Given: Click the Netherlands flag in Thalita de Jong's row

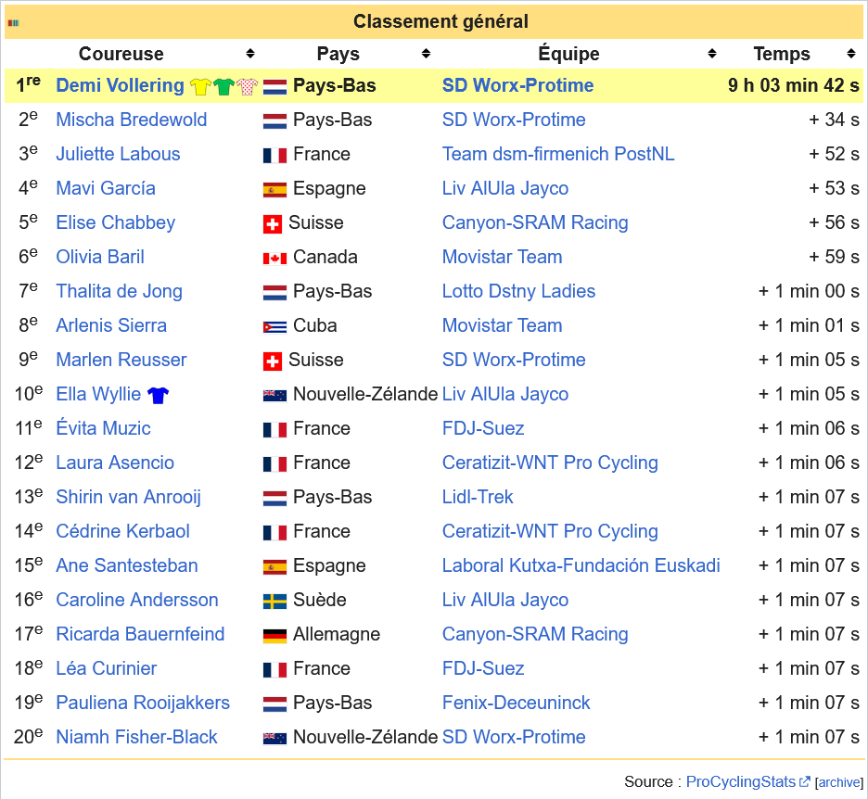Looking at the screenshot, I should pyautogui.click(x=274, y=293).
